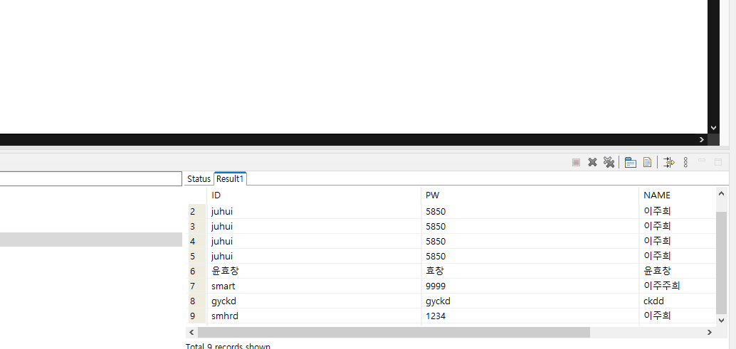
Task: Click the gyckd ID cell in row 8
Action: point(314,301)
